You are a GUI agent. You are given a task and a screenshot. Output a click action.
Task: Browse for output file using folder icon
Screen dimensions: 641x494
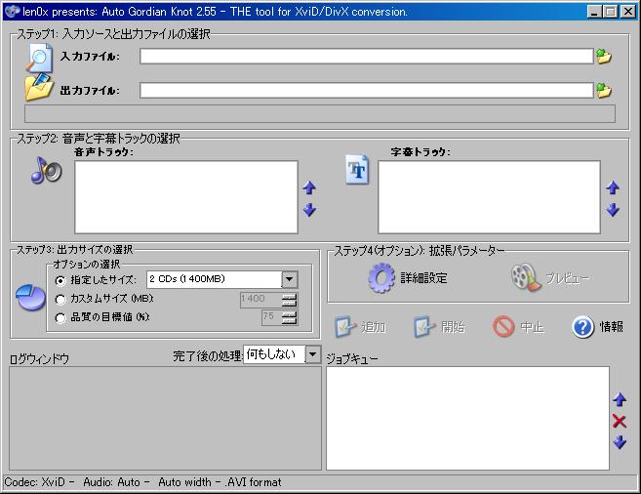pos(603,90)
